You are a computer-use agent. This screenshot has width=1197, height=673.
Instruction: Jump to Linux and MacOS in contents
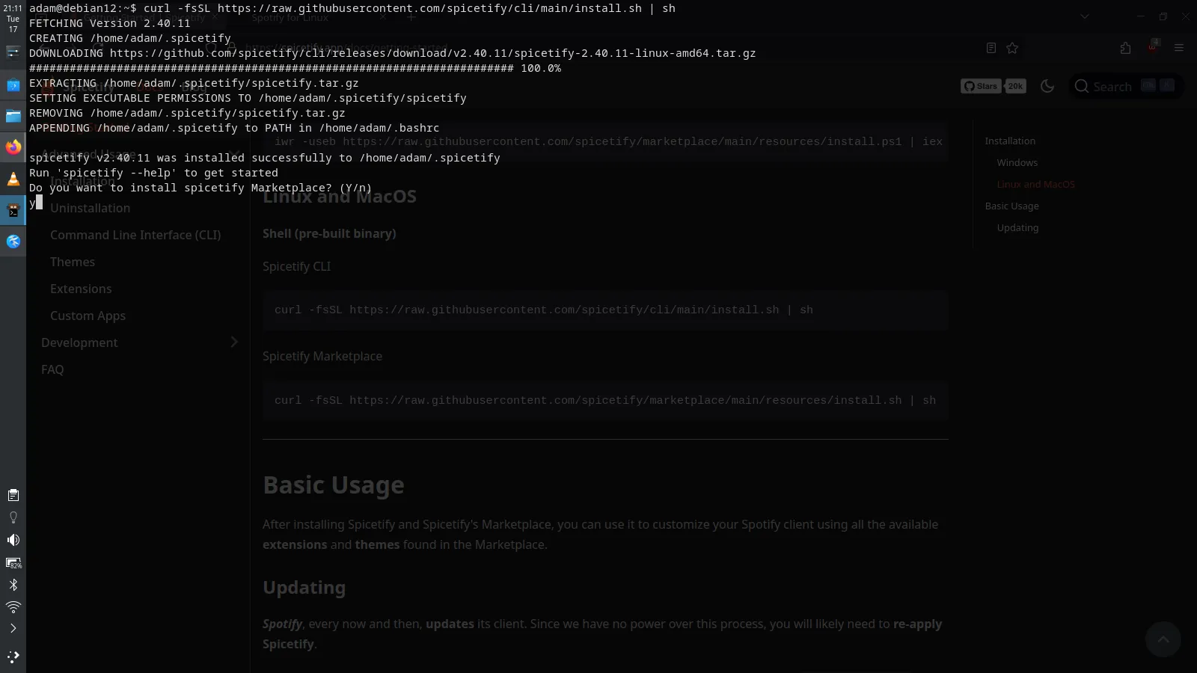click(x=1035, y=184)
